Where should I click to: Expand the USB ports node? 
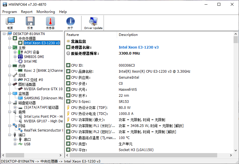pyautogui.click(x=15, y=144)
